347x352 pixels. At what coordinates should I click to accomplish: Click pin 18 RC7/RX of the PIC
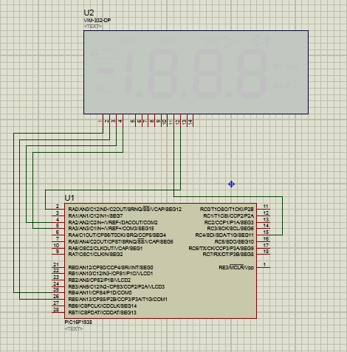[x=264, y=254]
